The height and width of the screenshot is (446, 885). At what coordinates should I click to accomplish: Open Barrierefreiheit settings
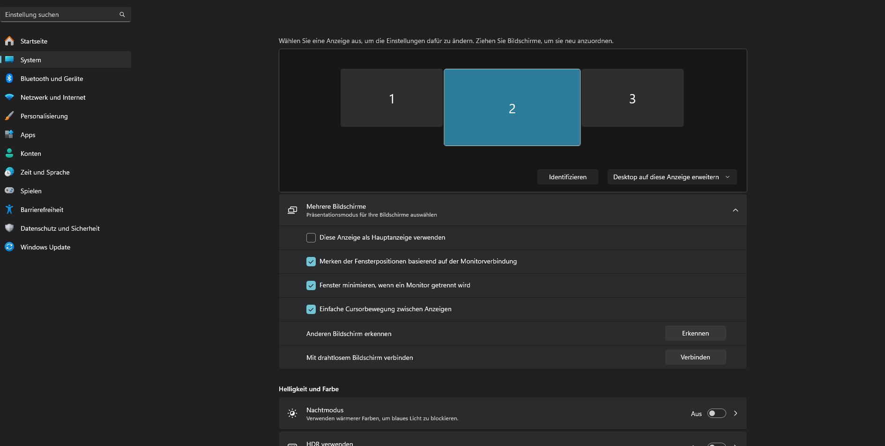[66, 209]
